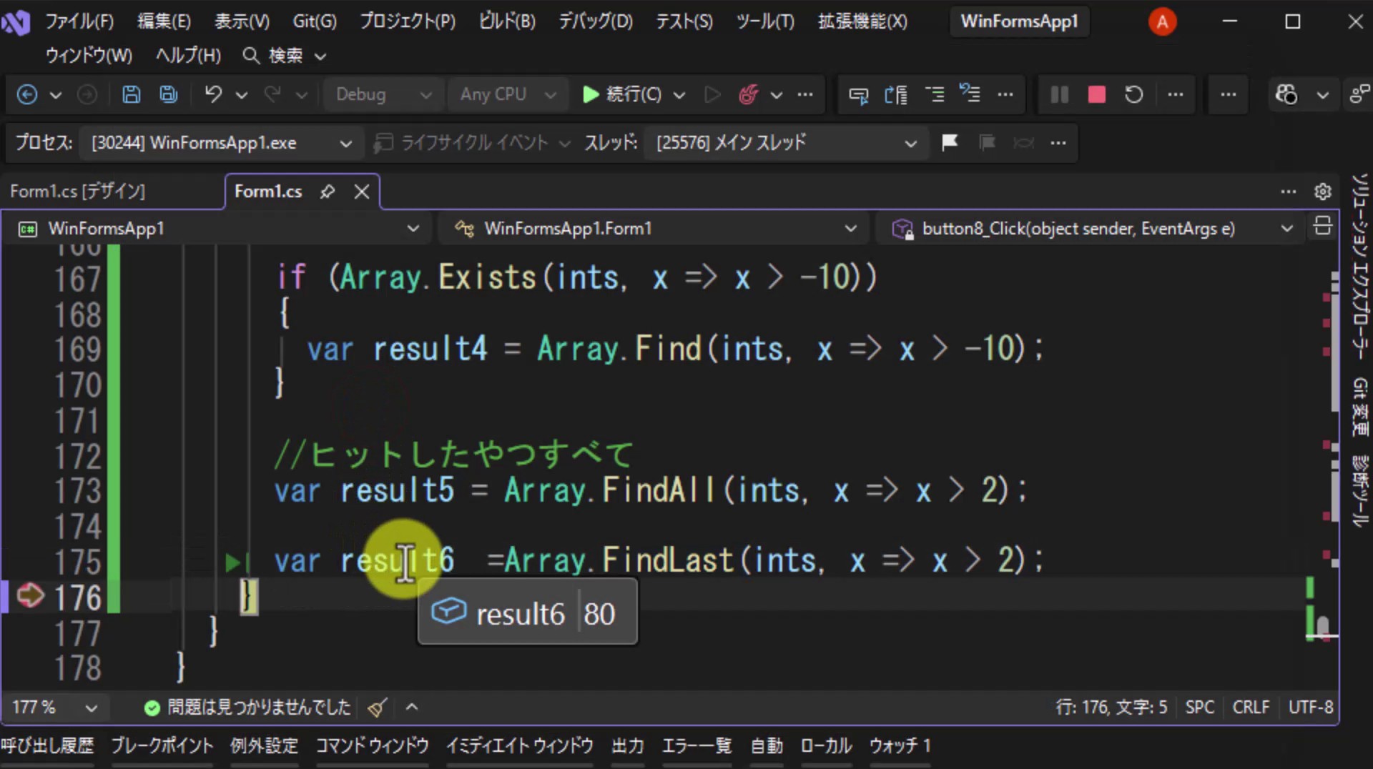
Task: Open the Any CPU platform dropdown
Action: coord(508,94)
